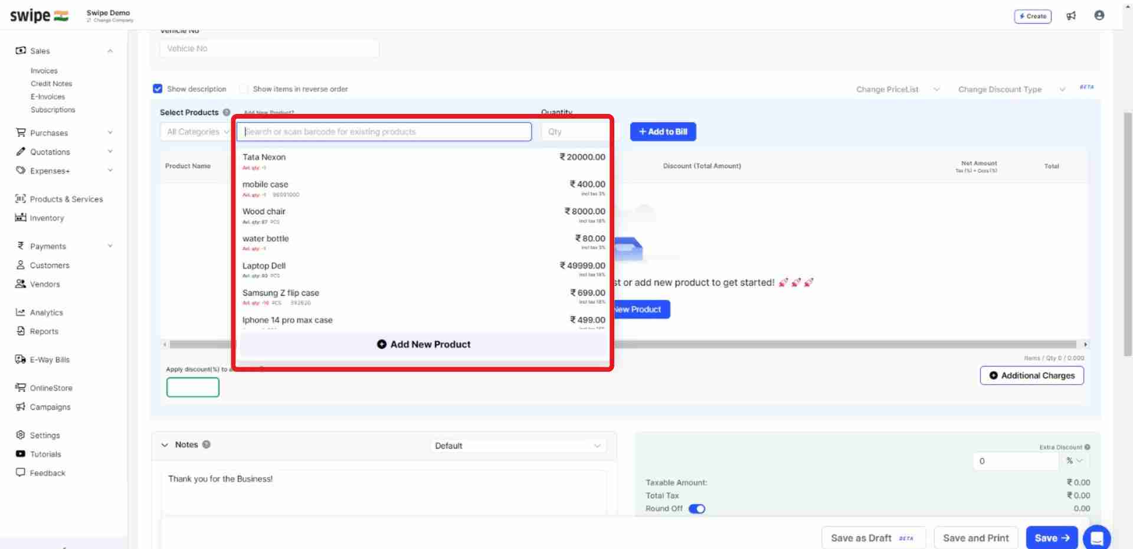Click Save as Draft button
Viewport: 1133px width, 549px height.
tap(873, 538)
